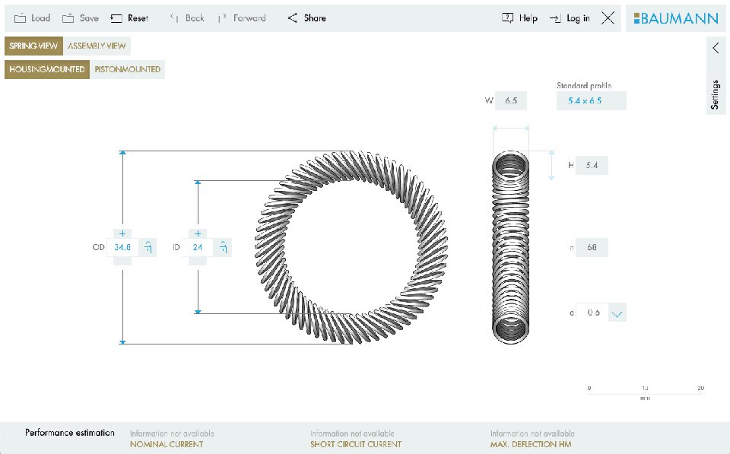Image resolution: width=730 pixels, height=454 pixels.
Task: Click the Reset button label
Action: point(138,18)
